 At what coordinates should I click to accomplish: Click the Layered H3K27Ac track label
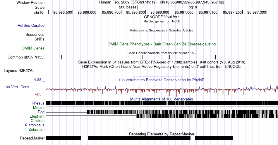coord(19,71)
